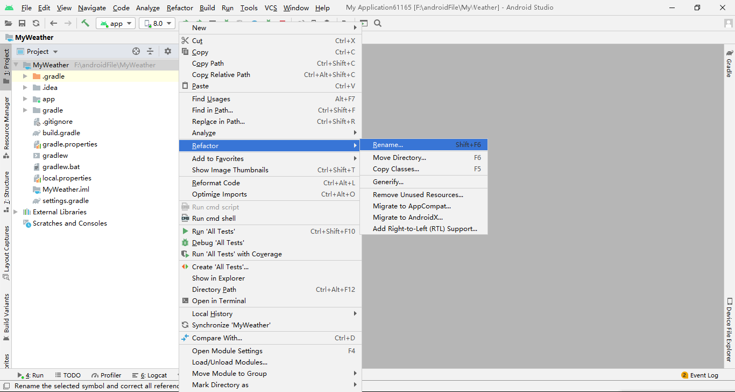The image size is (735, 392).
Task: Select Copy Relative Path
Action: coord(270,75)
